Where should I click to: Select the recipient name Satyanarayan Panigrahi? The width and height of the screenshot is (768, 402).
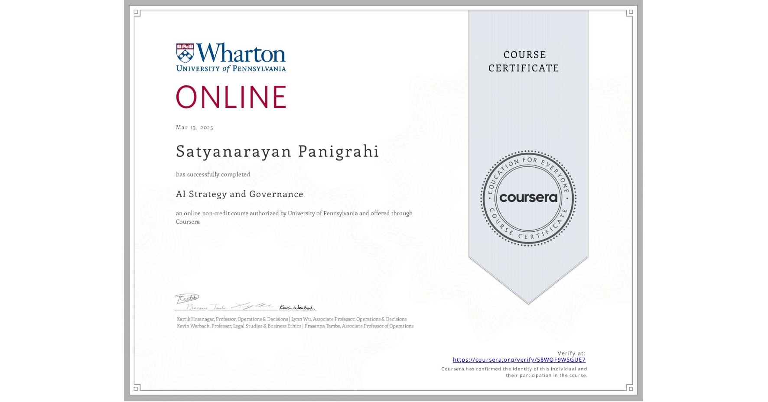[277, 151]
